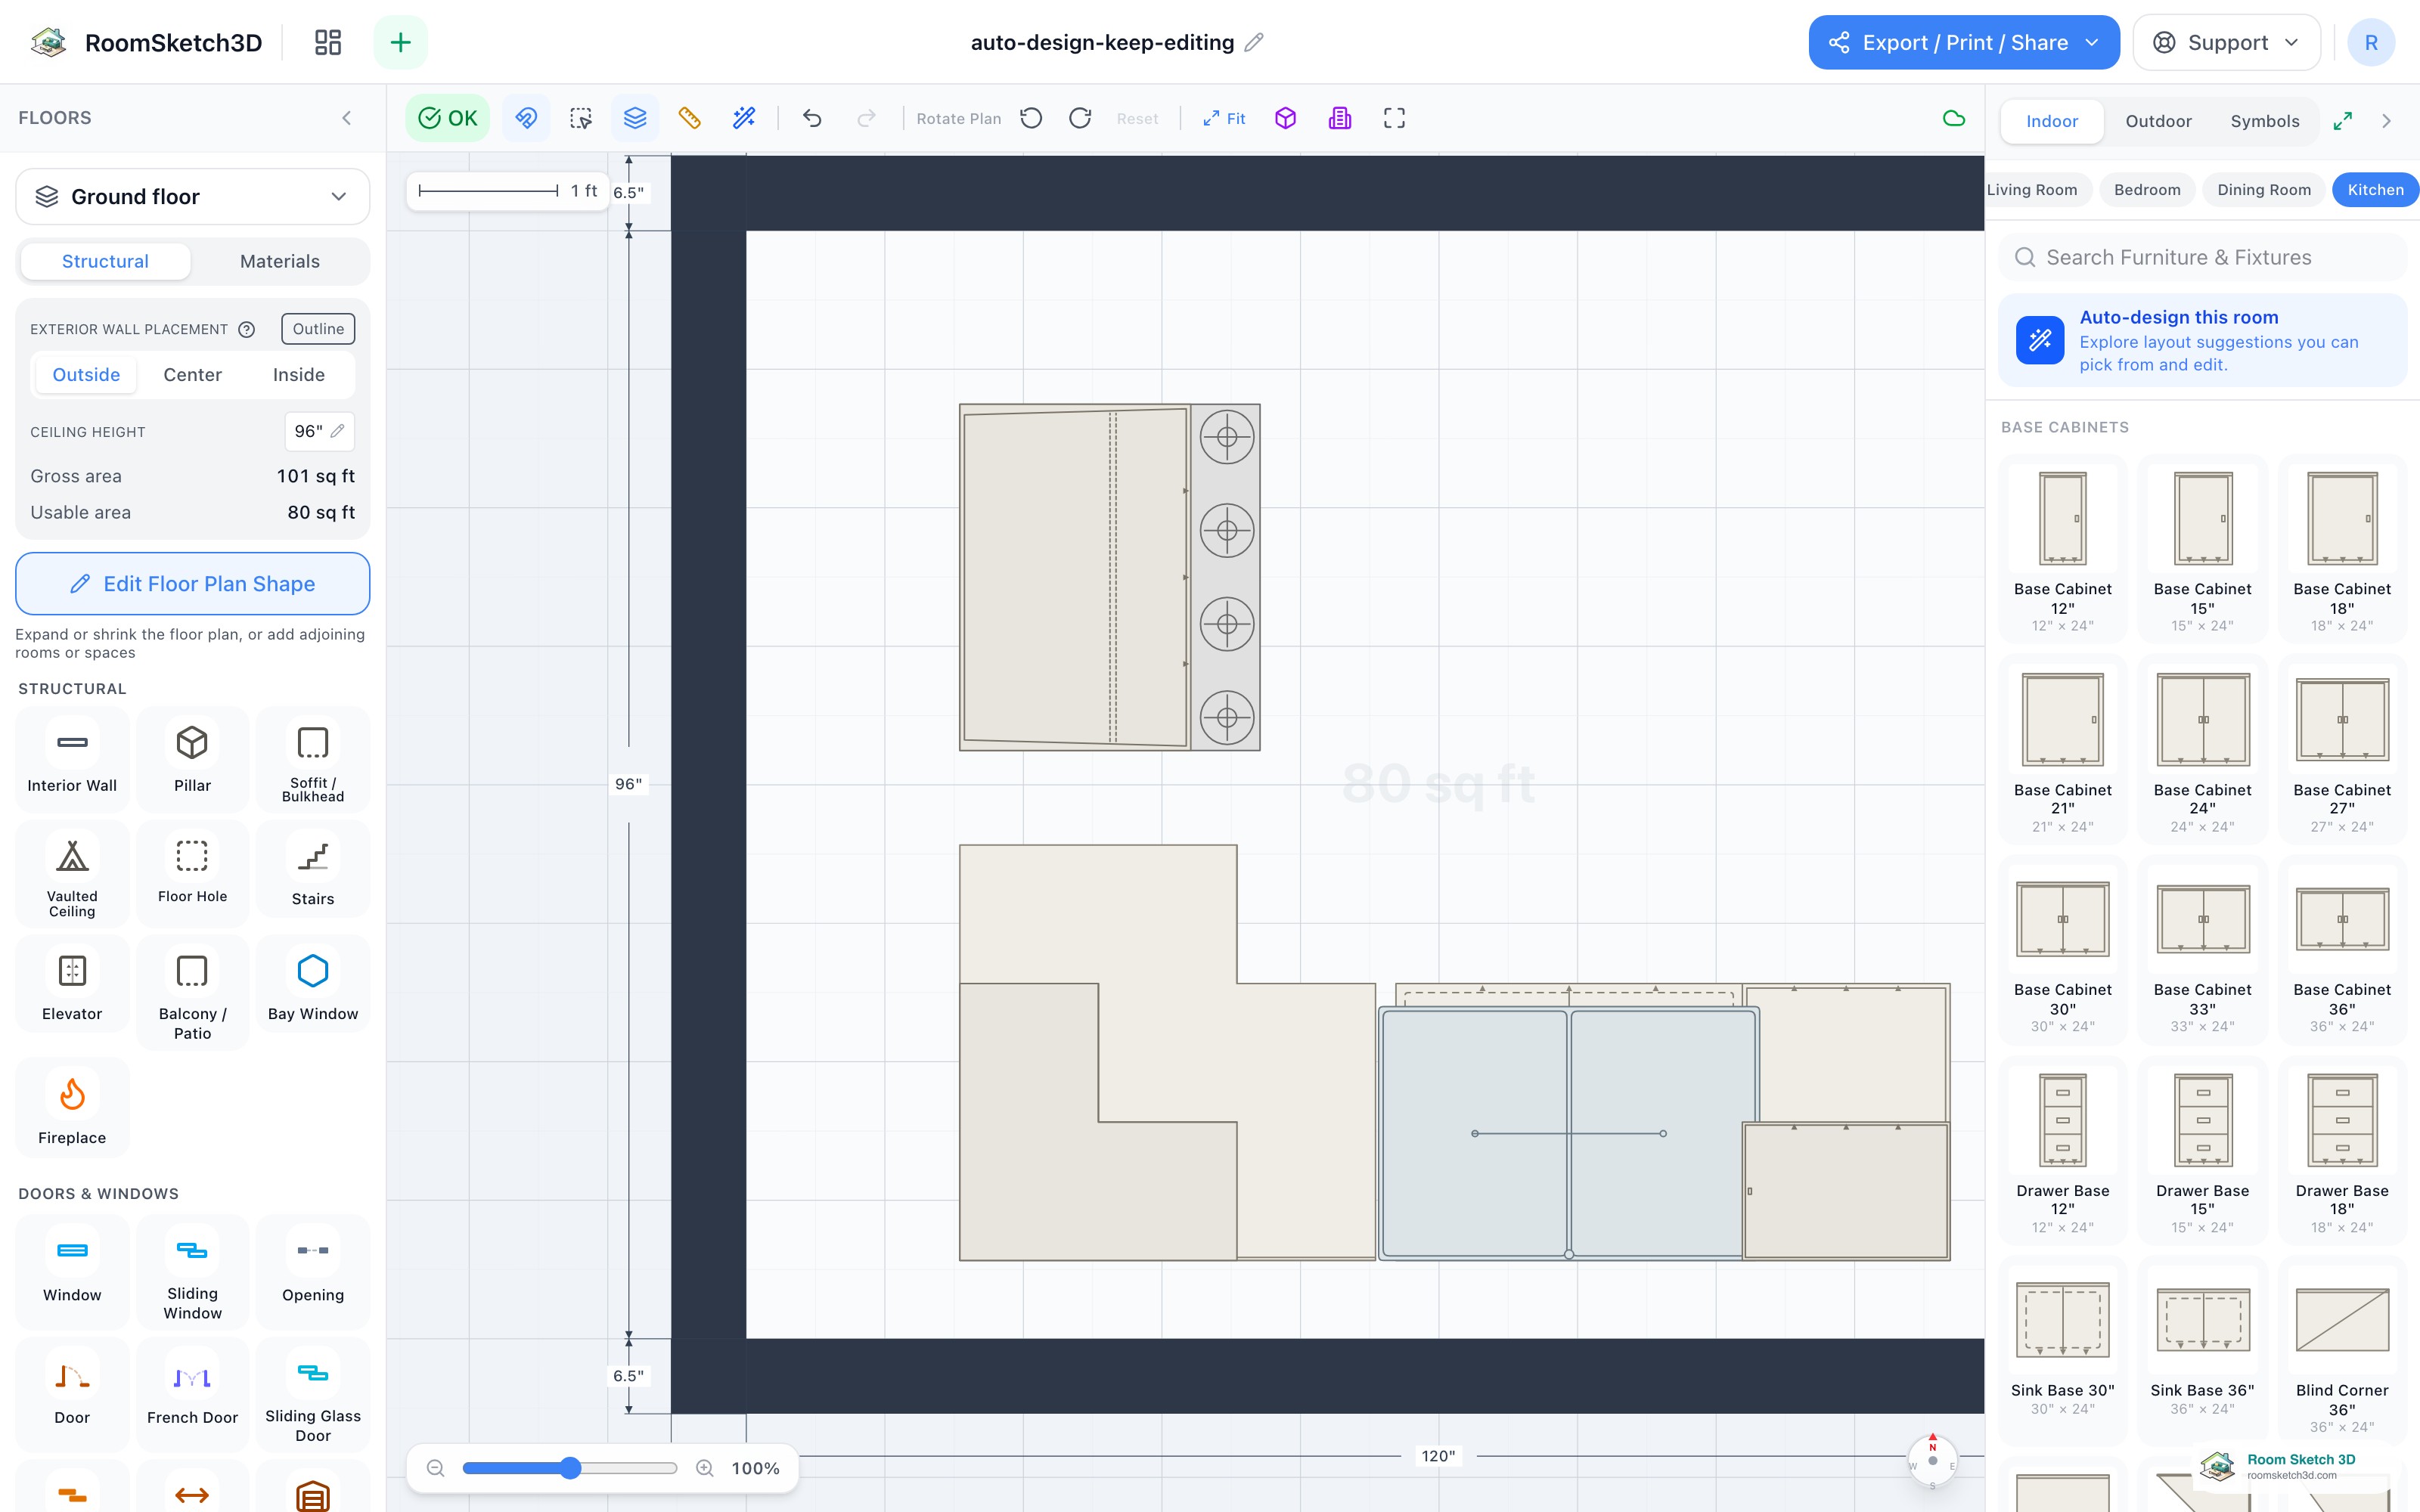Adjust the zoom level slider
The height and width of the screenshot is (1512, 2420).
tap(570, 1468)
